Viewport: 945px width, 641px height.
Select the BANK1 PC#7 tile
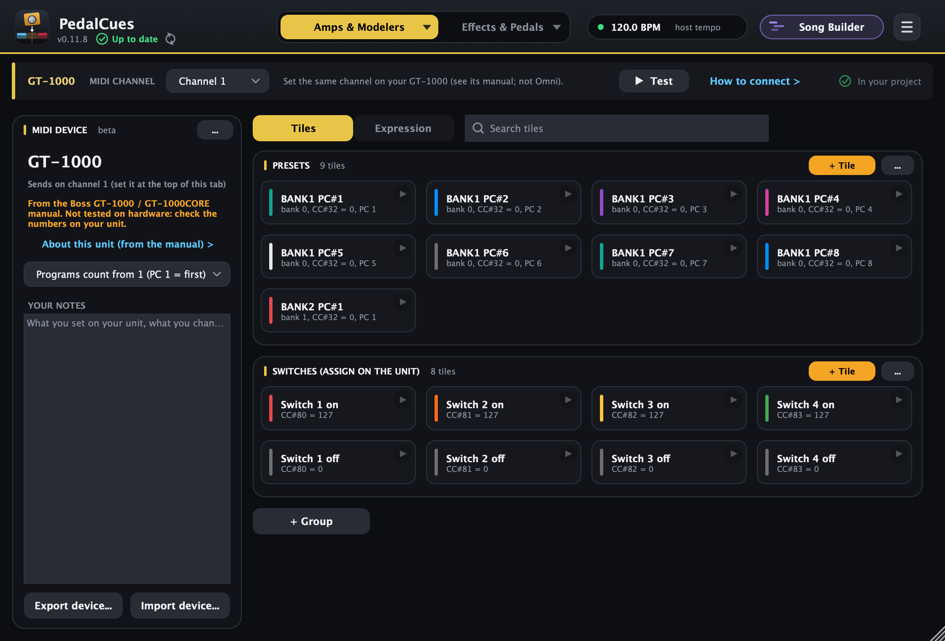coord(669,256)
